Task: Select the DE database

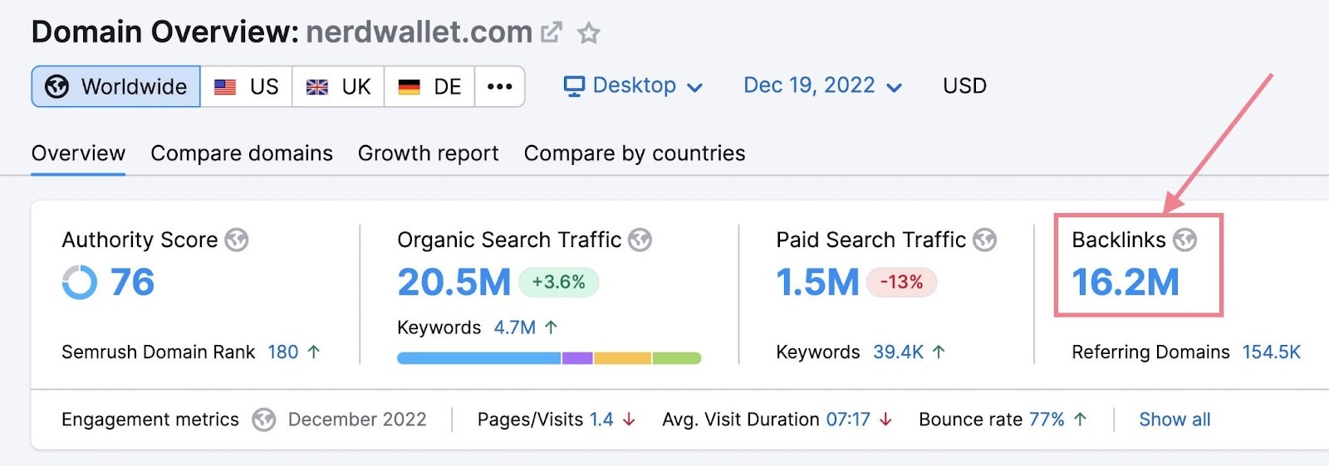Action: [x=429, y=86]
